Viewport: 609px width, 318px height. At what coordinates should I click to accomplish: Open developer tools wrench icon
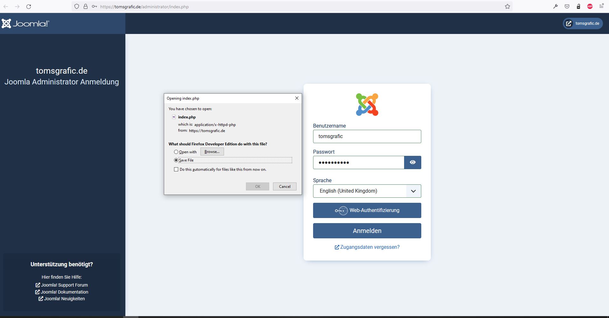point(556,6)
